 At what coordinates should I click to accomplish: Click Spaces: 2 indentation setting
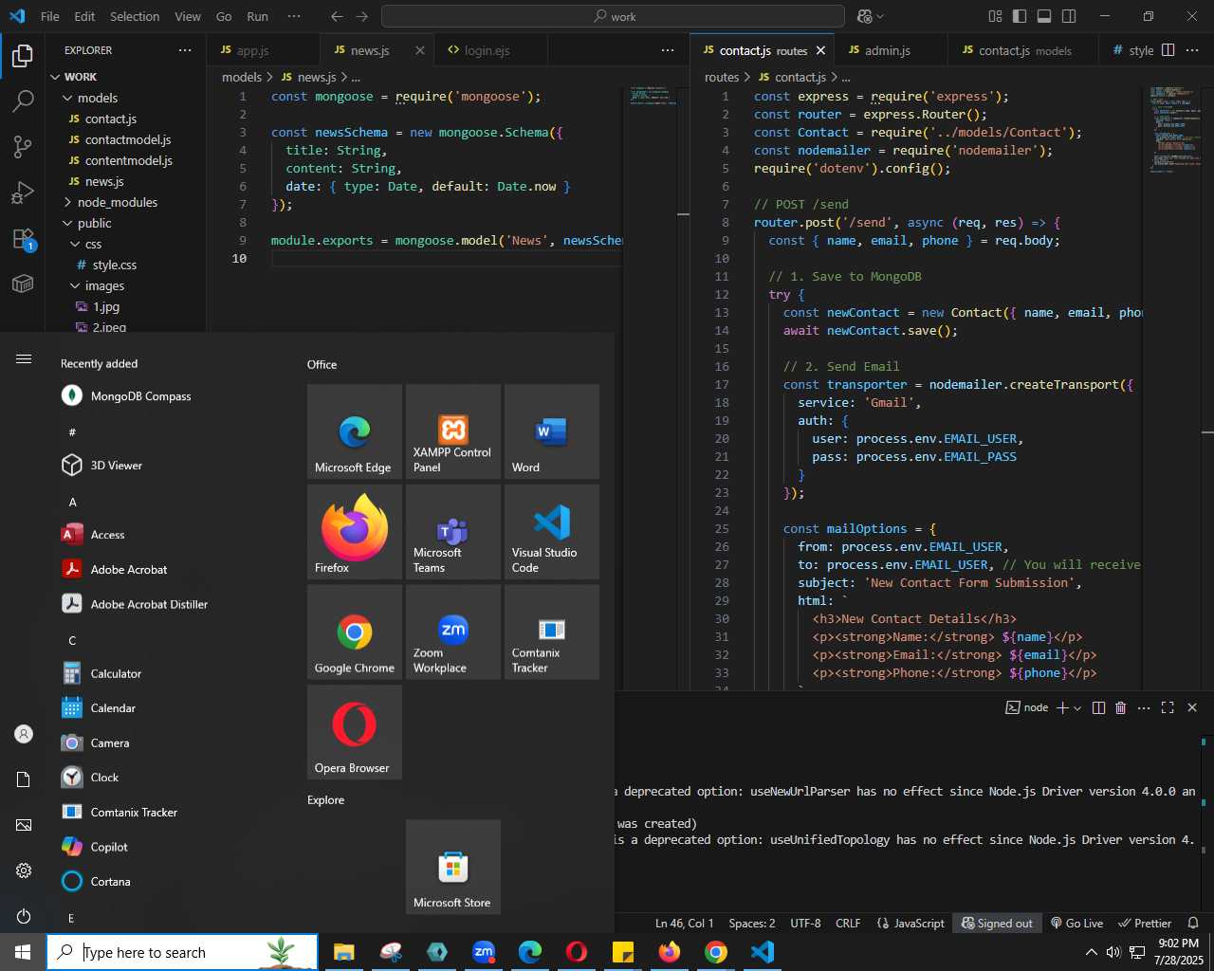click(x=752, y=923)
